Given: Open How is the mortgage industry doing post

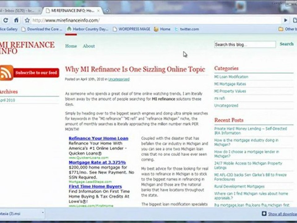Looking at the screenshot, I should coord(246,142).
